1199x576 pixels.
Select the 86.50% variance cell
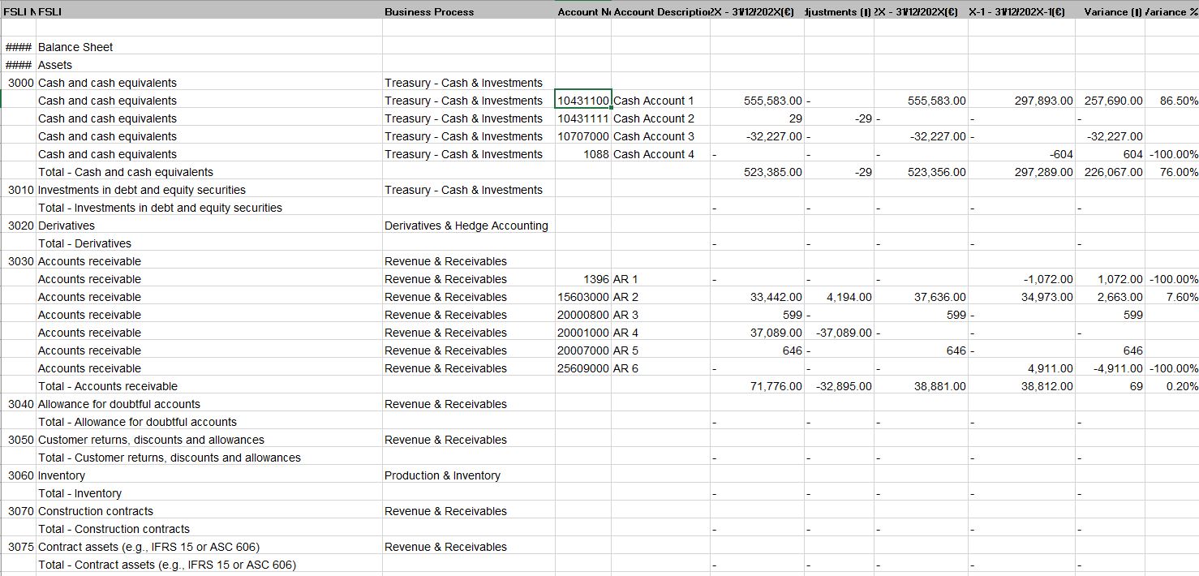[x=1173, y=100]
